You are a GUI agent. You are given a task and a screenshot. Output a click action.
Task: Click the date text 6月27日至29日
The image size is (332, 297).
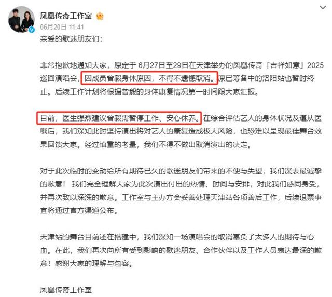point(163,65)
